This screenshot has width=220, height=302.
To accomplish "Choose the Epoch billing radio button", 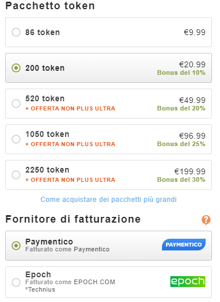I will (x=16, y=282).
